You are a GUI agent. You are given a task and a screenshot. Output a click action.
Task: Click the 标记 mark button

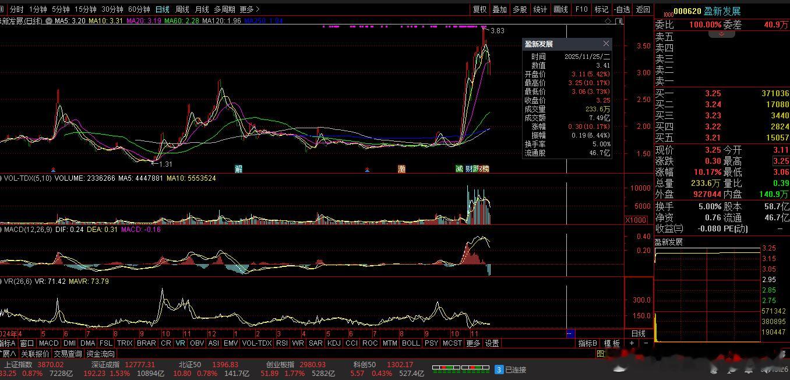click(x=601, y=9)
